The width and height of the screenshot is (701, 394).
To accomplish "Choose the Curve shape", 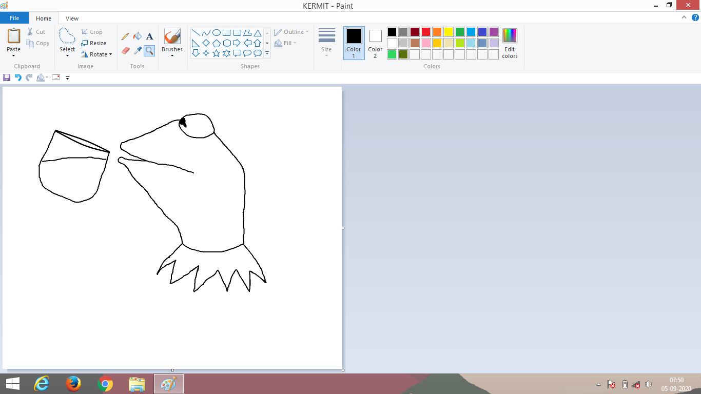I will pos(206,32).
